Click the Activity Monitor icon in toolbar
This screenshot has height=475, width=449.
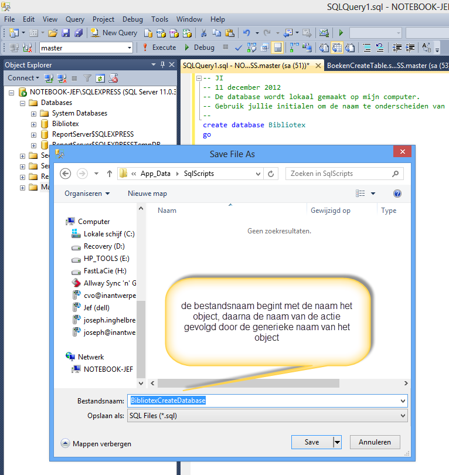click(x=324, y=33)
